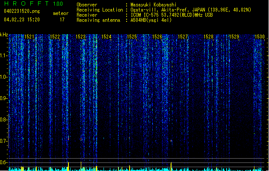Click the 1530 time marker
This screenshot has height=171, width=269.
(260, 37)
